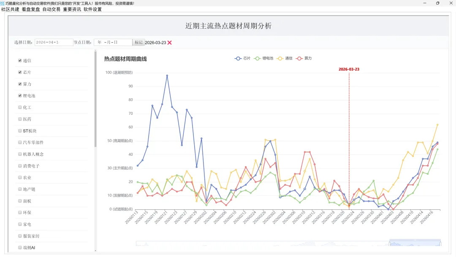
Task: Restore the window using title bar button
Action: [x=438, y=3]
